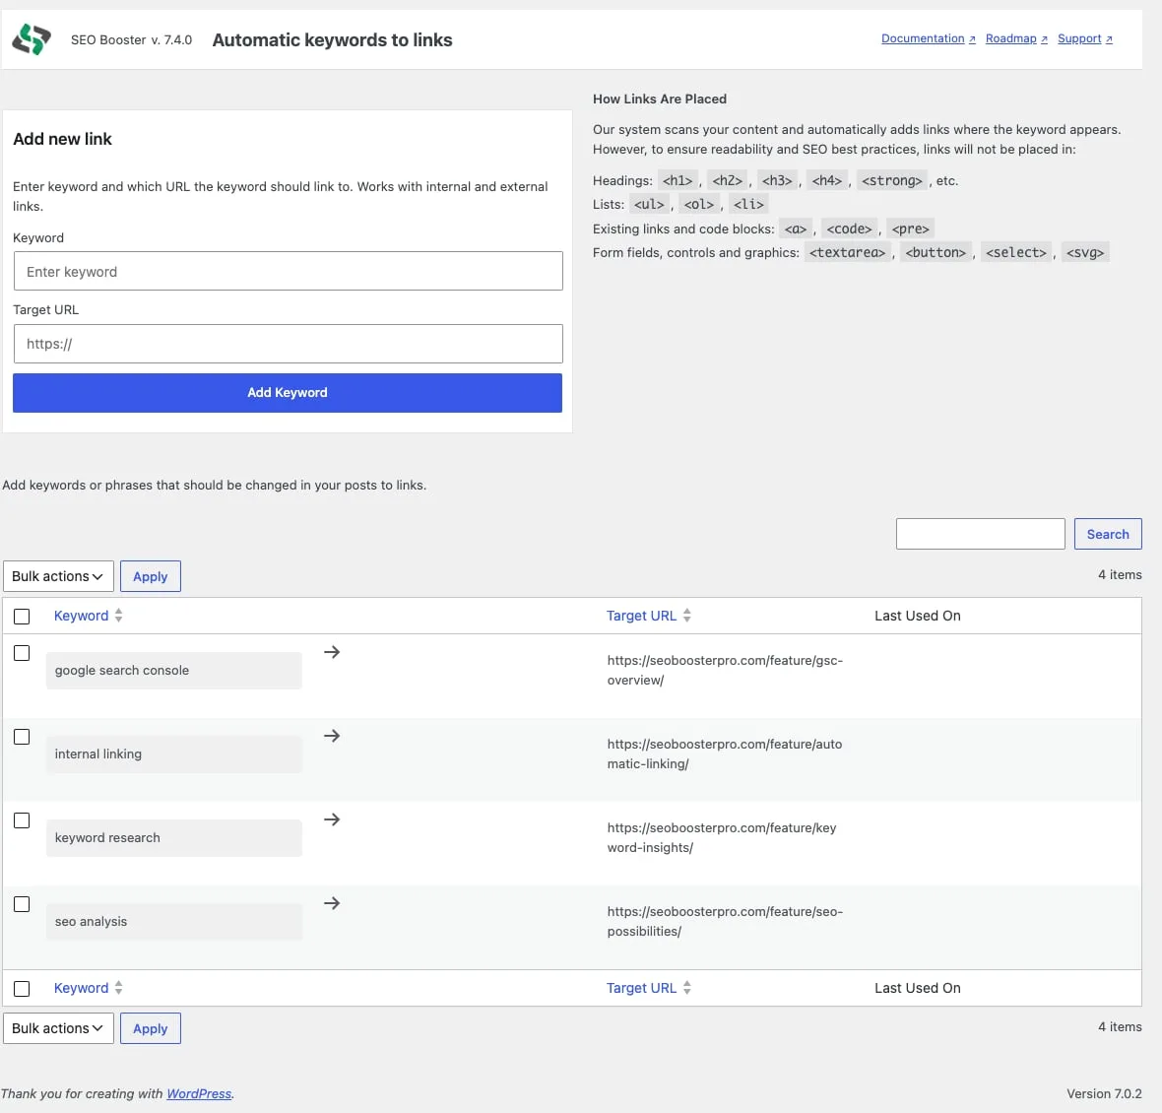The width and height of the screenshot is (1162, 1113).
Task: Open the Roadmap link
Action: click(1016, 38)
